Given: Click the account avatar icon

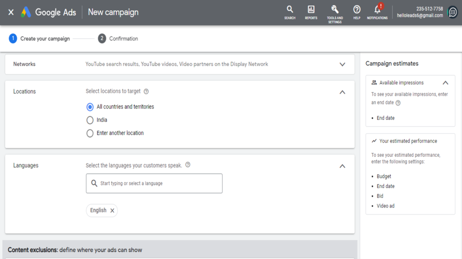Looking at the screenshot, I should [452, 12].
